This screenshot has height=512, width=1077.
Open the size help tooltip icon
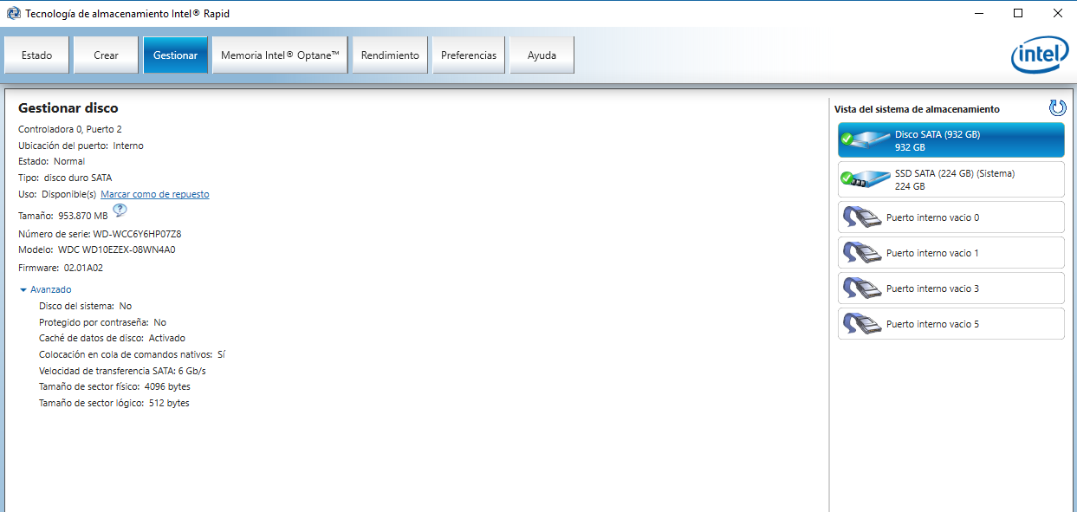pyautogui.click(x=120, y=211)
